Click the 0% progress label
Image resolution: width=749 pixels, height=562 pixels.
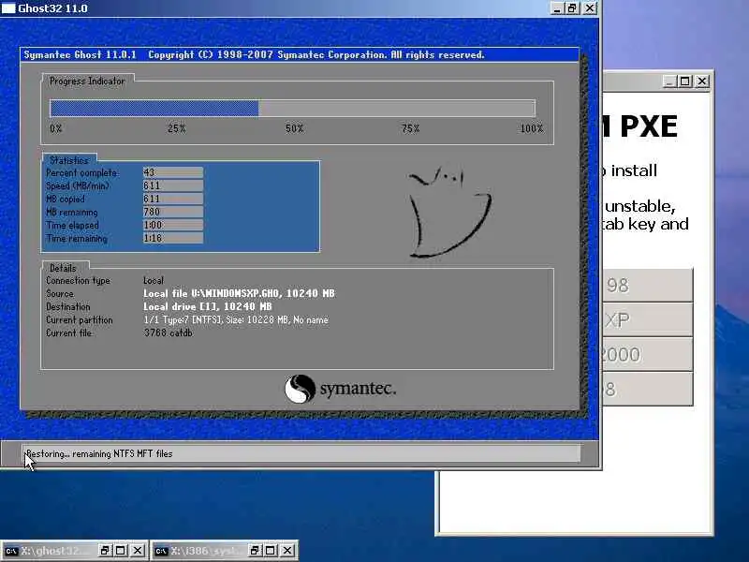point(56,128)
